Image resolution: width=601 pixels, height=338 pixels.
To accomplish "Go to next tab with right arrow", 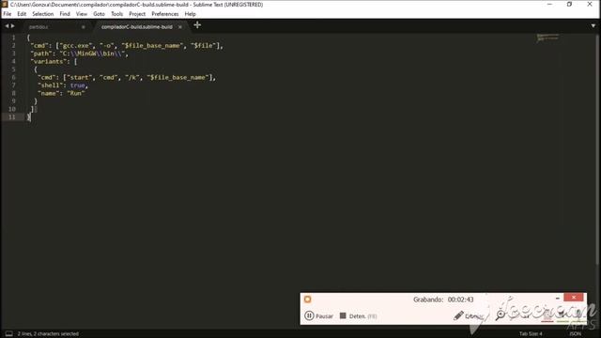I will (x=12, y=26).
